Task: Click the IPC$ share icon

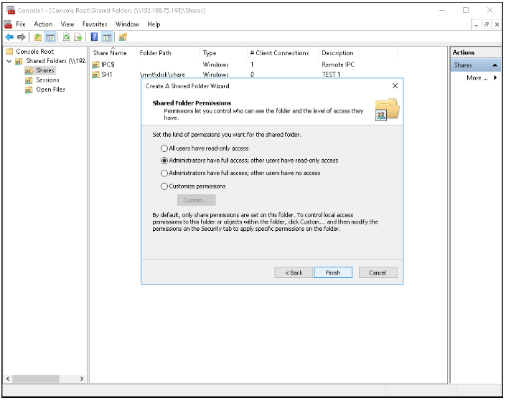Action: click(95, 65)
